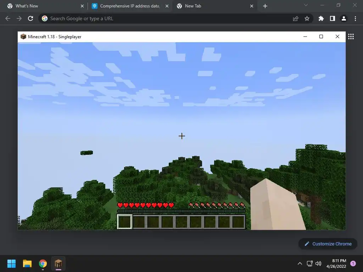Open the Extensions puzzle piece menu
Screen dimensions: 363x272
tap(321, 18)
